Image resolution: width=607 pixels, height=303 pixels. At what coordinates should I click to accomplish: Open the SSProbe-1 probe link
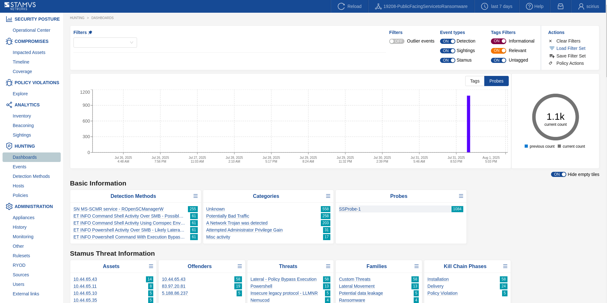350,209
